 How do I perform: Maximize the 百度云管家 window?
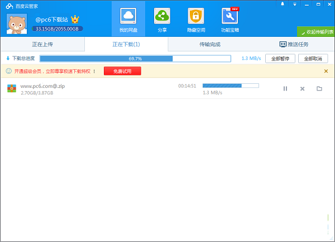pyautogui.click(x=318, y=4)
